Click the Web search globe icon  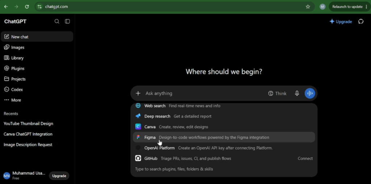(138, 106)
